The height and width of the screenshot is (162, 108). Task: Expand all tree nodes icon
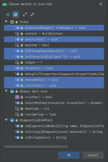25,14
